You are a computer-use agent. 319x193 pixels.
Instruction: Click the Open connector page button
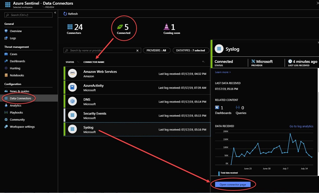233,185
